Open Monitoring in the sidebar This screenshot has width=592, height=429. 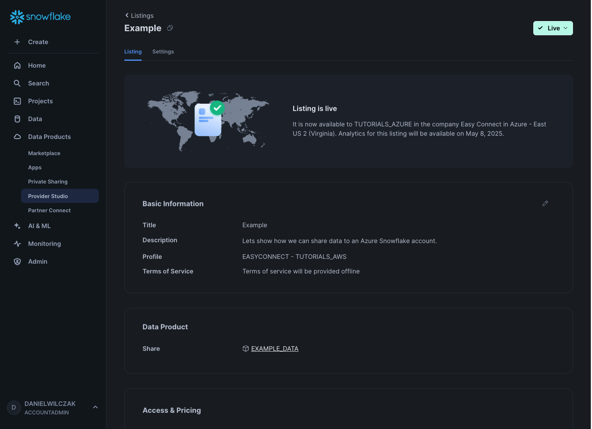(44, 244)
